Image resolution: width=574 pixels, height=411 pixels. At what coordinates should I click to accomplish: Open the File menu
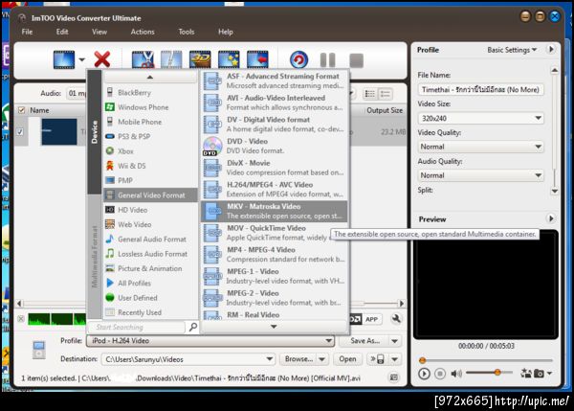point(27,32)
